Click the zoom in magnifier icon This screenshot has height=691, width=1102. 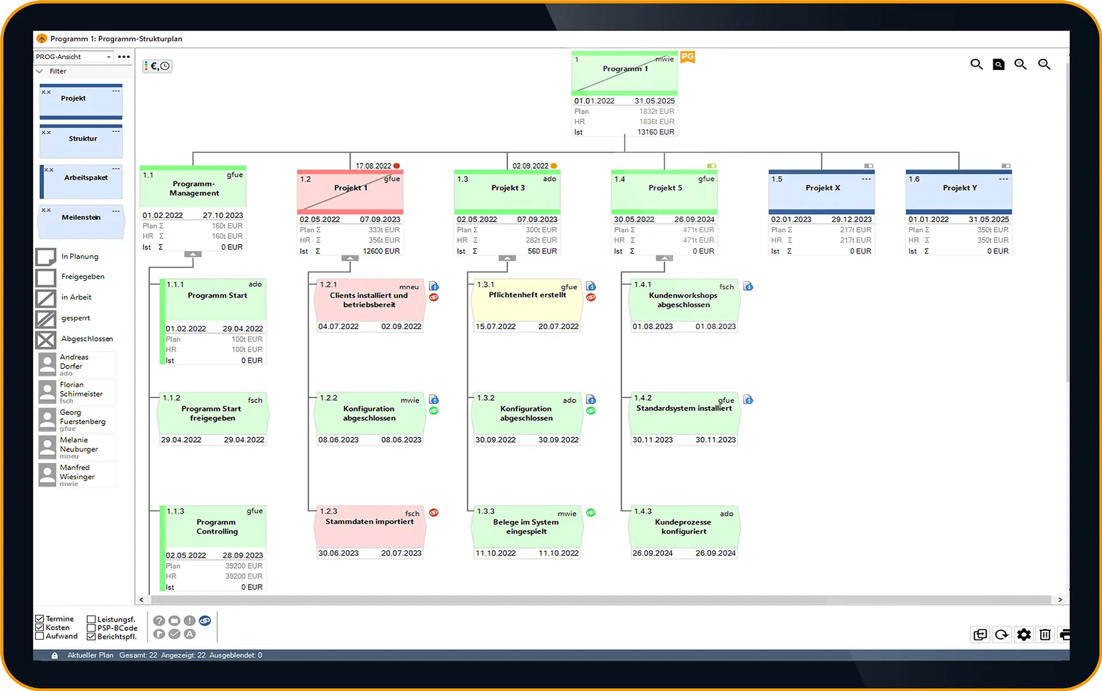[1020, 64]
